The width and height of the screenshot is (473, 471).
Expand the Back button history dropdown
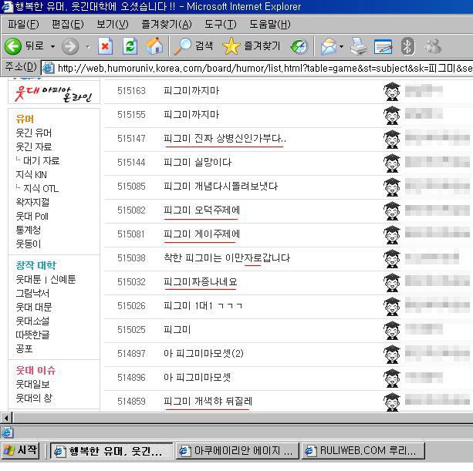click(52, 46)
